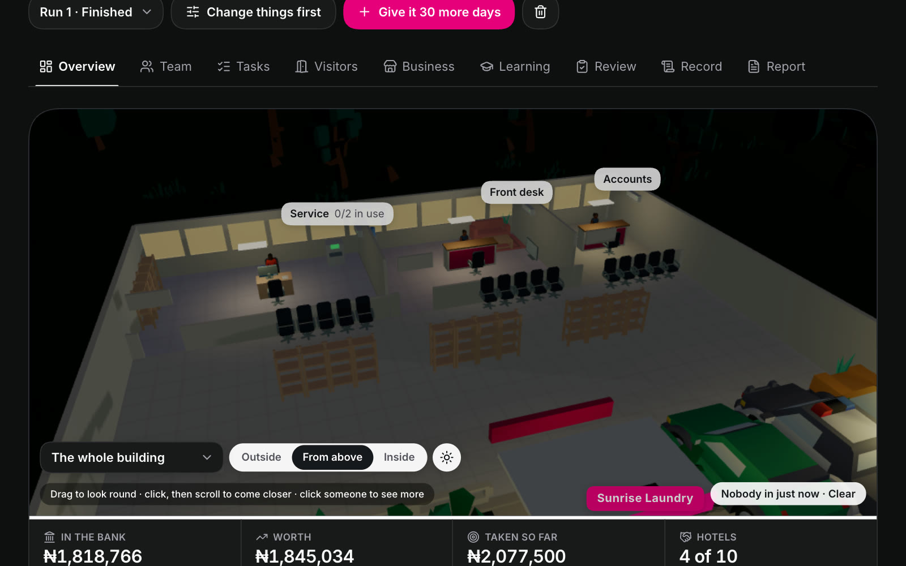
Task: Switch to the Inside camera view
Action: coord(399,457)
